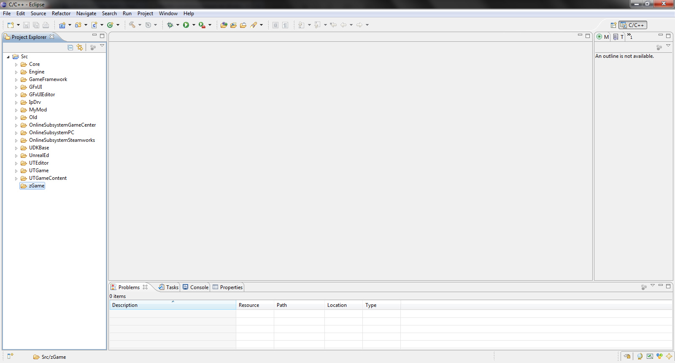The image size is (675, 363).
Task: Open Project Explorer view menu triangle
Action: [102, 46]
